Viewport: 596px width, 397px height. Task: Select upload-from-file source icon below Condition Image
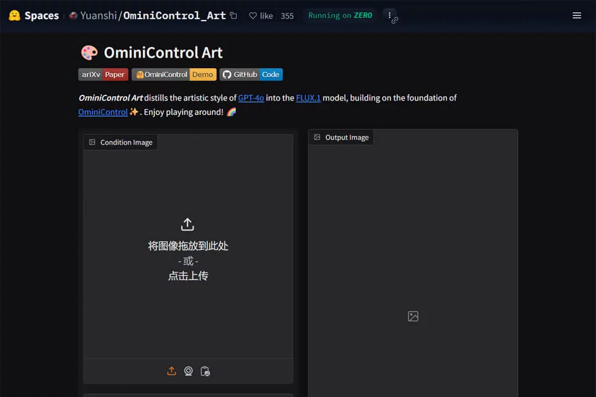pyautogui.click(x=171, y=371)
